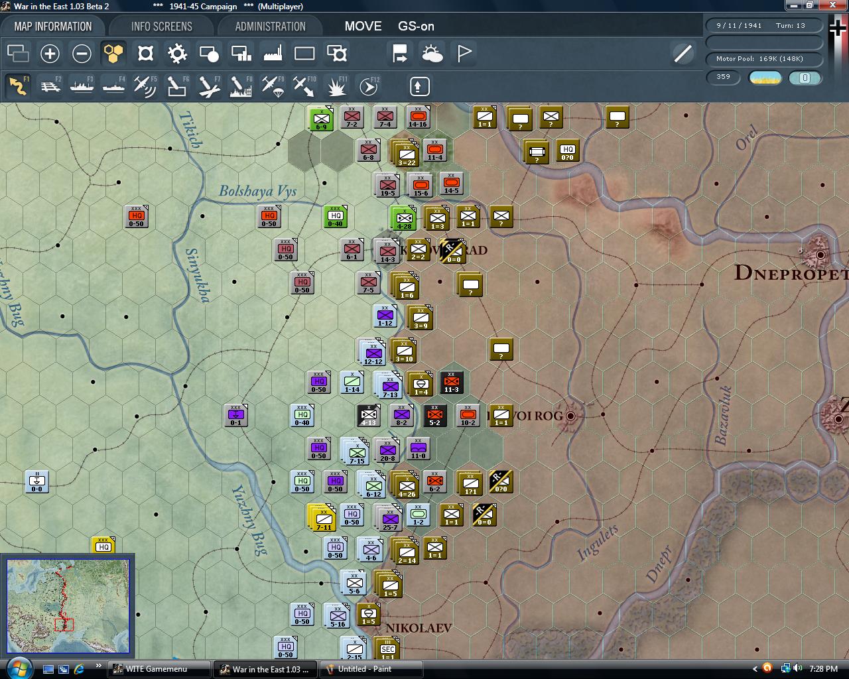The width and height of the screenshot is (849, 679).
Task: Select the F6 bomb unit mode icon
Action: (x=177, y=86)
